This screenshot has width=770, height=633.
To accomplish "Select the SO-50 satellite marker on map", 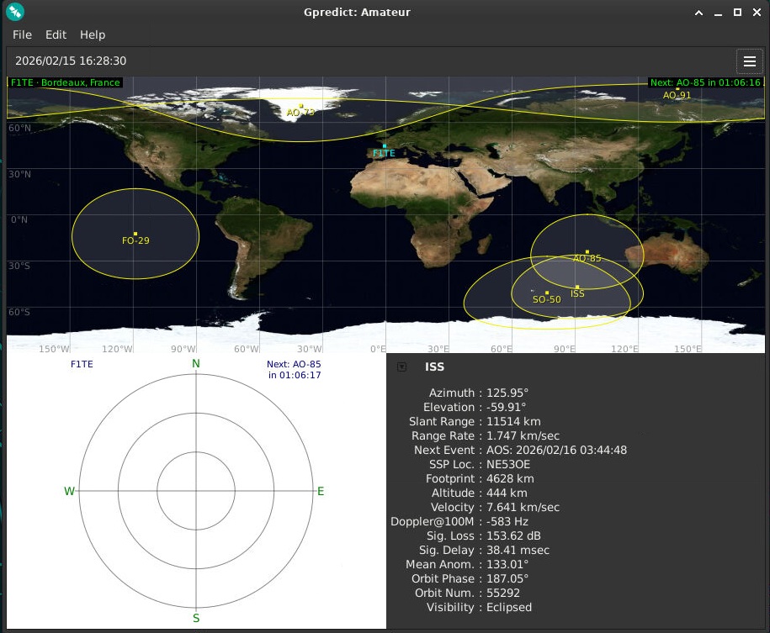I will pyautogui.click(x=547, y=293).
